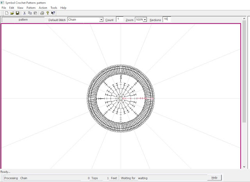Screen dimensions: 250x182
Task: Open the Help menu
Action: (x=63, y=8)
